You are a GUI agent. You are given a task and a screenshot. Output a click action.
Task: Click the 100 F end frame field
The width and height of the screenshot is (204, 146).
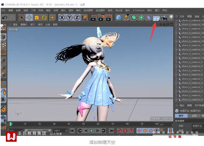point(60,130)
